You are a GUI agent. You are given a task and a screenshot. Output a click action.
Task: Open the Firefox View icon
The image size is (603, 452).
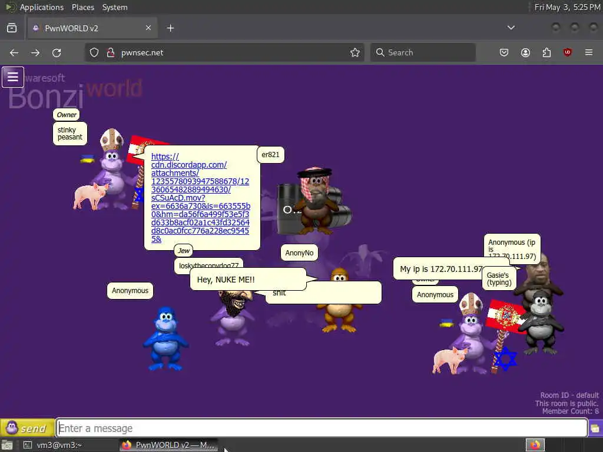[x=12, y=28]
